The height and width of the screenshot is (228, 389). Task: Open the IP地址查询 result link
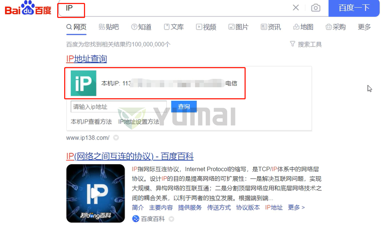pos(86,59)
